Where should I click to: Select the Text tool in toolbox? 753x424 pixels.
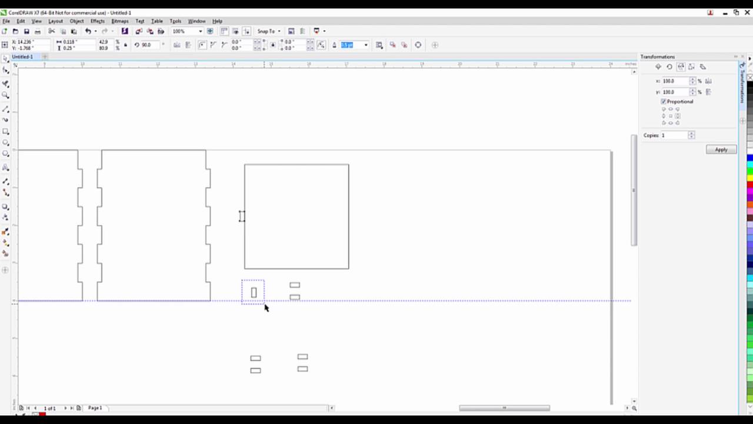click(x=6, y=167)
